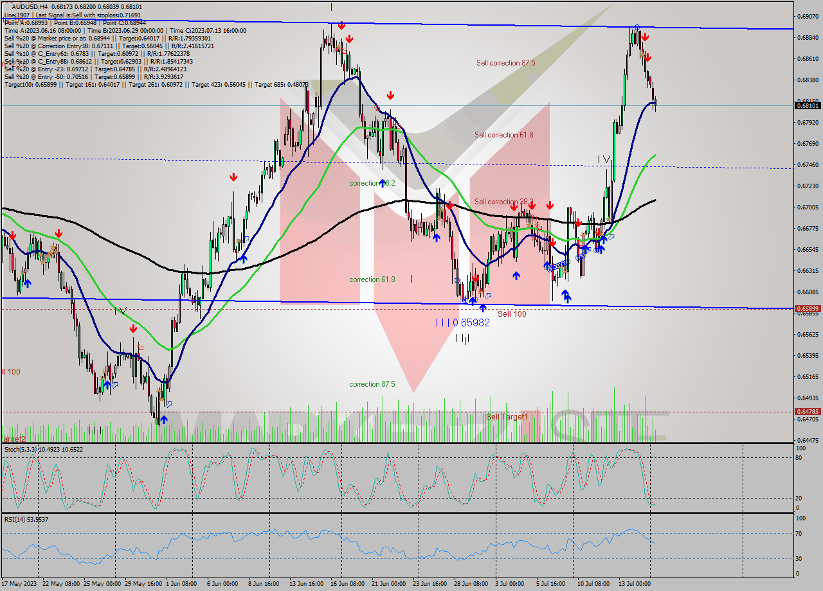Click the 'Sell correction 38.2' label
The width and height of the screenshot is (823, 591).
[504, 202]
